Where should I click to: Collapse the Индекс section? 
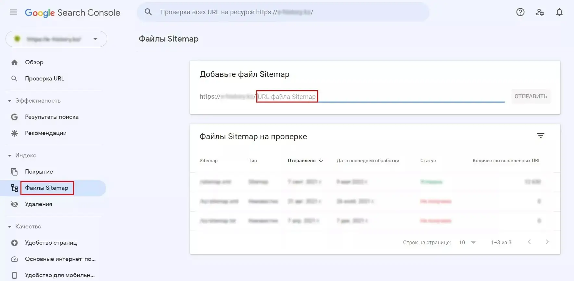pyautogui.click(x=10, y=155)
